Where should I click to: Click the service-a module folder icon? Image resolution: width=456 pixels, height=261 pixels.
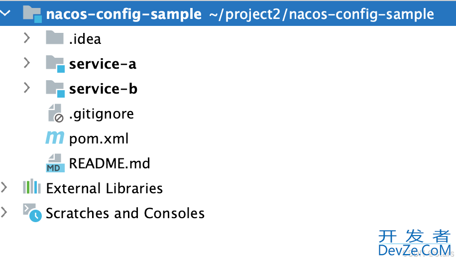tap(55, 64)
